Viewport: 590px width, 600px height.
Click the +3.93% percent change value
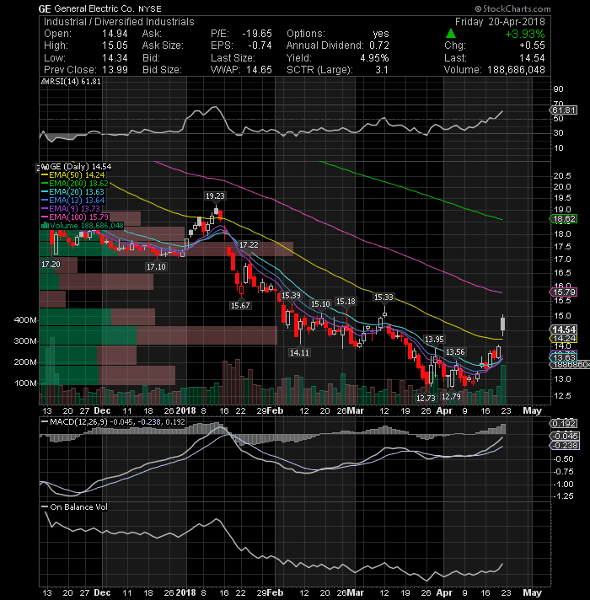(525, 34)
